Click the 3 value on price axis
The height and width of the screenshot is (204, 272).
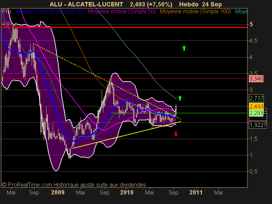pos(251,90)
